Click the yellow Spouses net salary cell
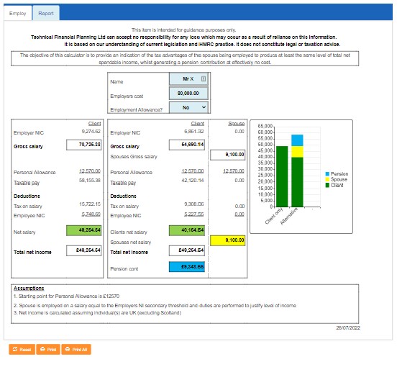This screenshot has height=367, width=397. tap(227, 240)
